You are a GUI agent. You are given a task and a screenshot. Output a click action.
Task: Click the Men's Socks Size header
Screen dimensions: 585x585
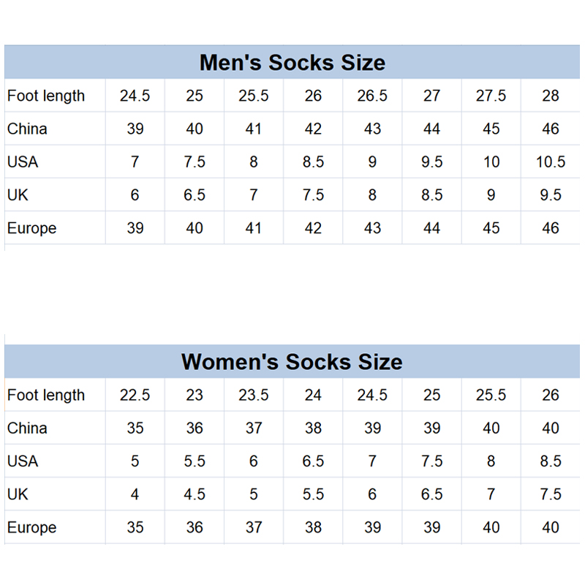tap(292, 62)
